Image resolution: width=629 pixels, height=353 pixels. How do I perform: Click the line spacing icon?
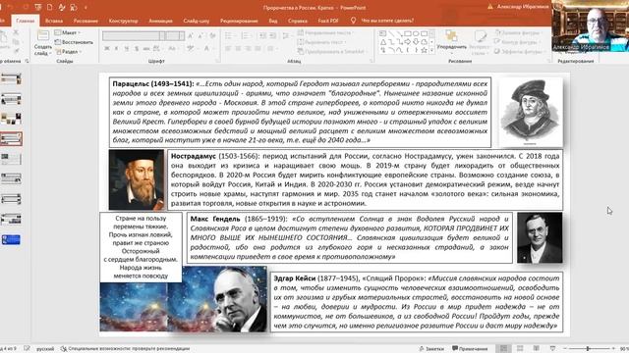286,36
